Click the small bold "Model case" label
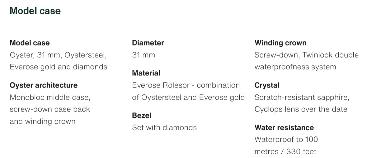This screenshot has height=158, width=386. point(30,43)
